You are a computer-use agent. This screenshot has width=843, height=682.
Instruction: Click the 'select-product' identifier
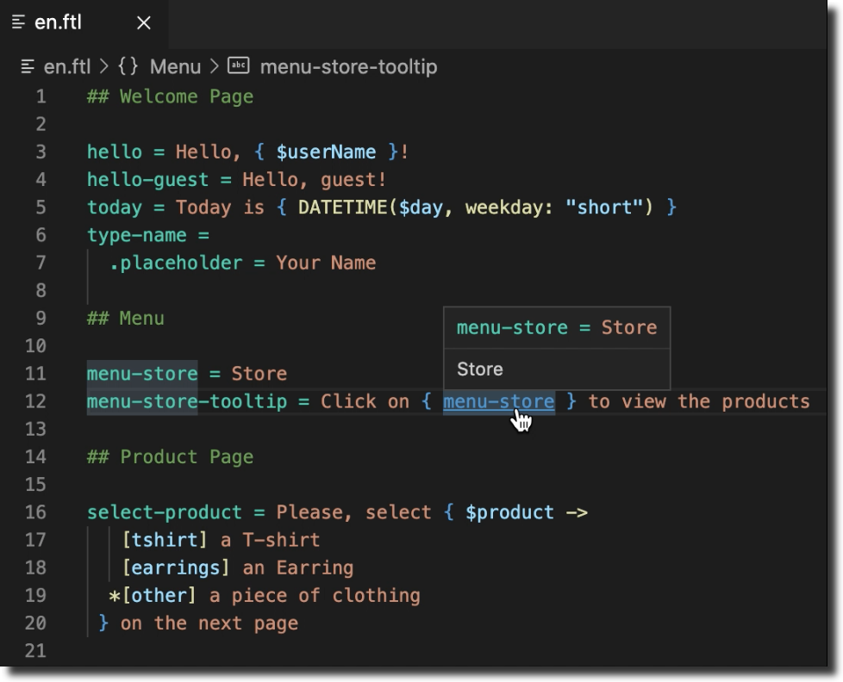click(165, 512)
